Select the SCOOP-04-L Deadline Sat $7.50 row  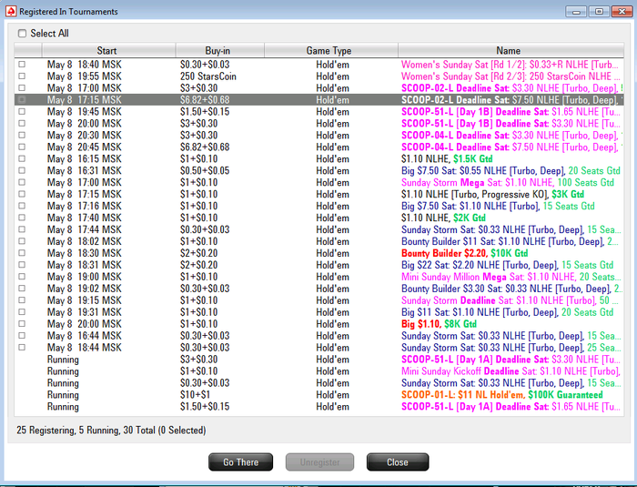point(318,147)
